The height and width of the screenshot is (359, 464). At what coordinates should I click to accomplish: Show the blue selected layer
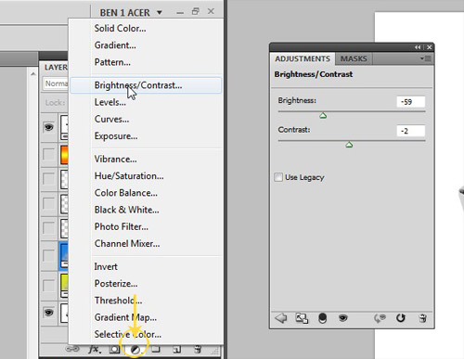tap(49, 256)
